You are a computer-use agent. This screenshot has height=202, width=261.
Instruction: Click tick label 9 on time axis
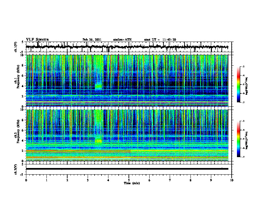point(211,180)
